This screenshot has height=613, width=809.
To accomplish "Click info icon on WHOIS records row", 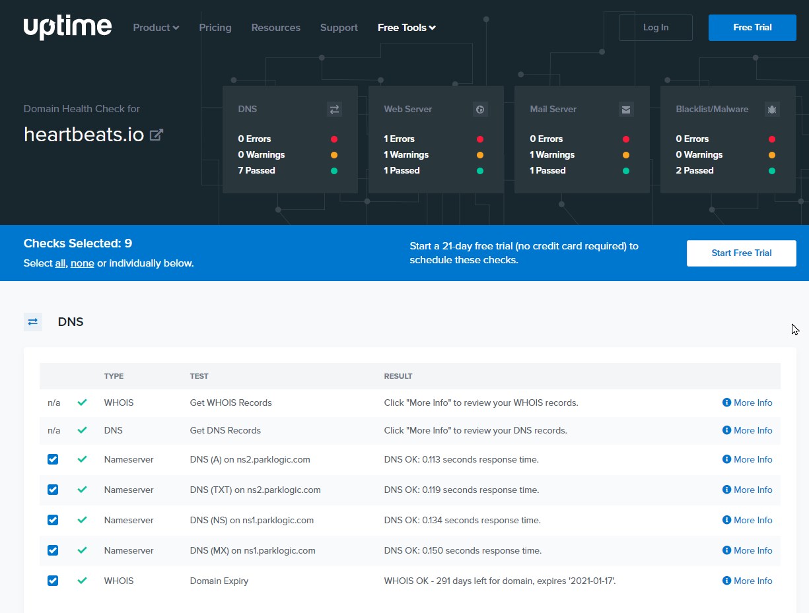I will [726, 403].
